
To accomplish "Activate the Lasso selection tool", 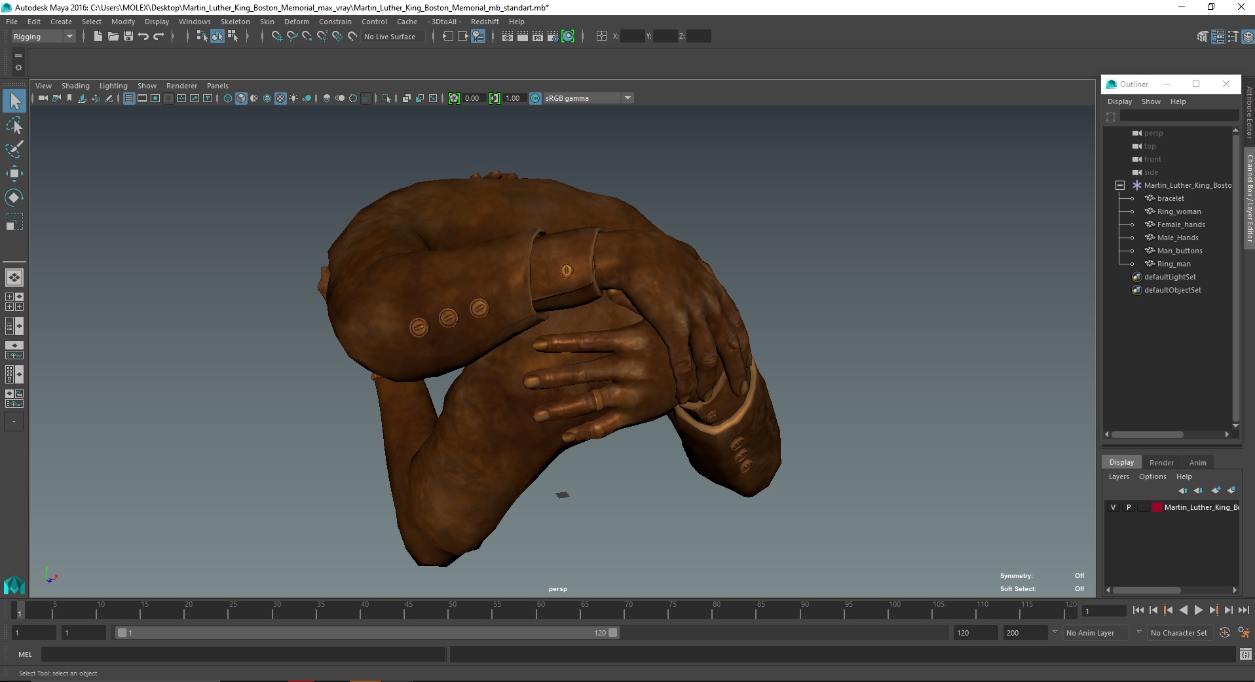I will 14,125.
